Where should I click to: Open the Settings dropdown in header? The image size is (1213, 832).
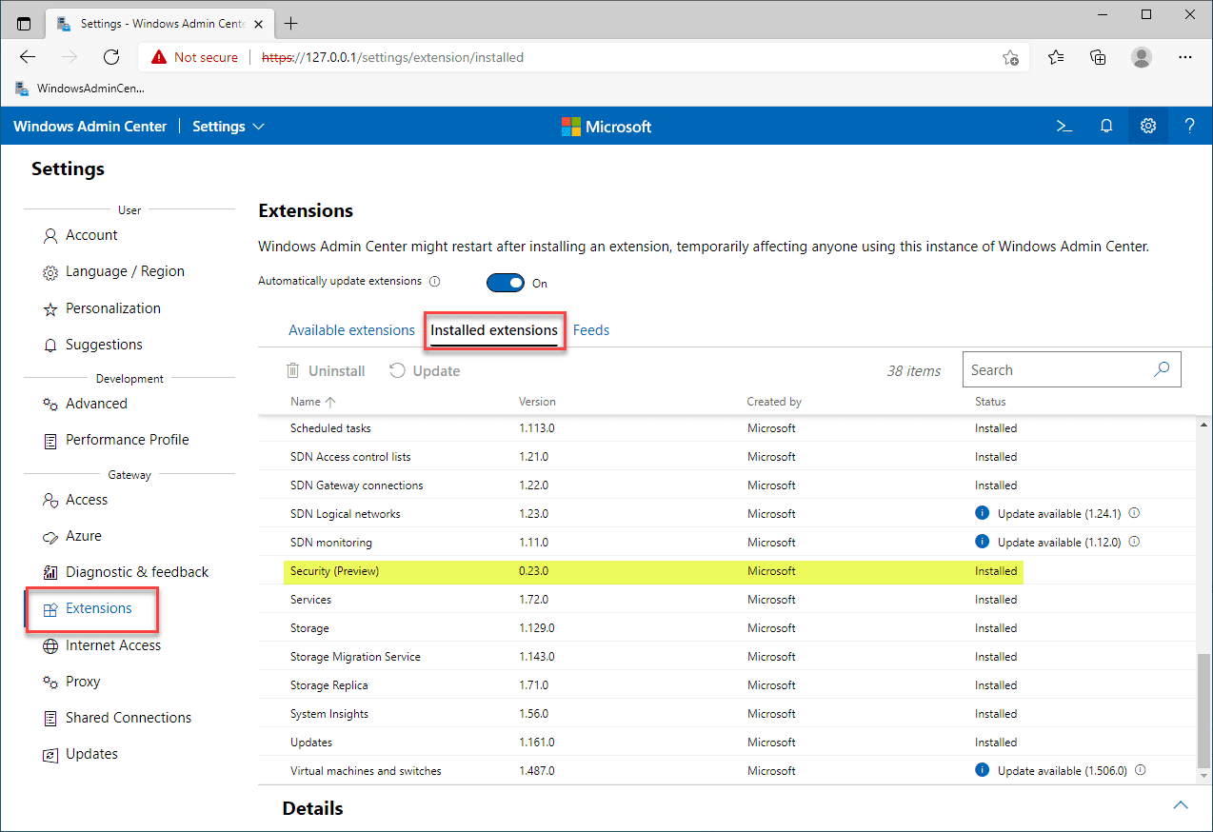point(229,127)
